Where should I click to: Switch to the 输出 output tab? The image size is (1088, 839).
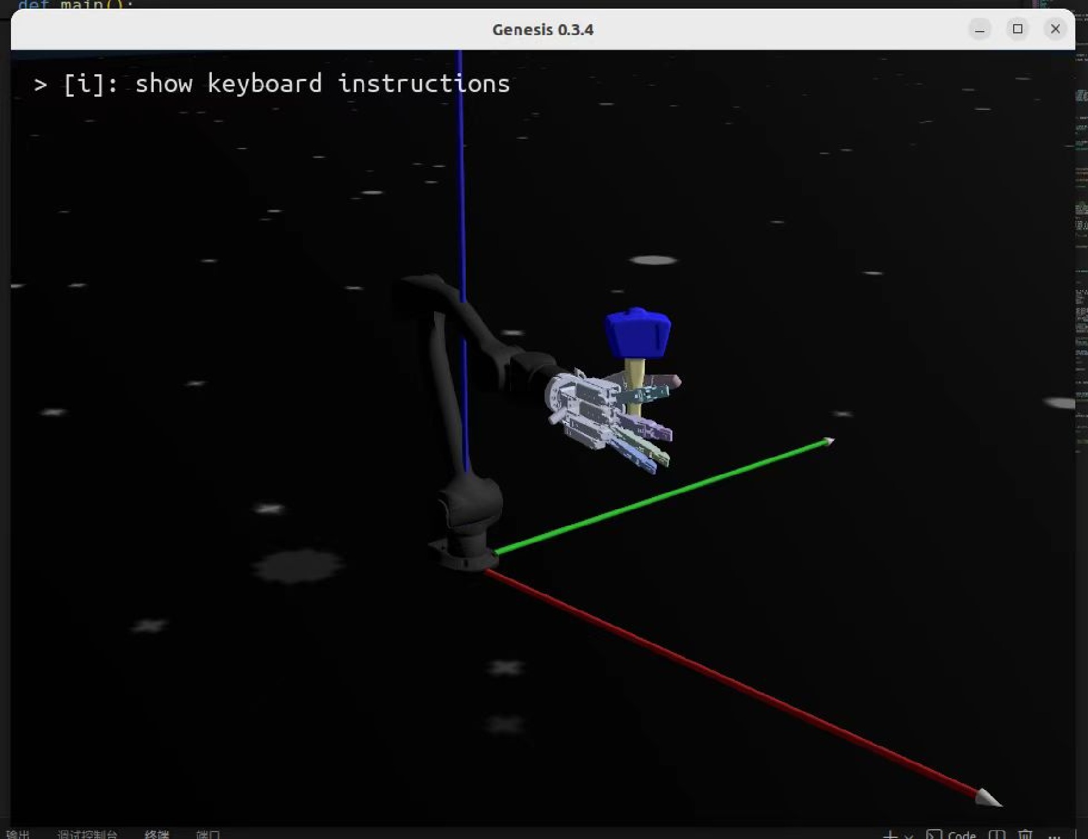point(18,834)
